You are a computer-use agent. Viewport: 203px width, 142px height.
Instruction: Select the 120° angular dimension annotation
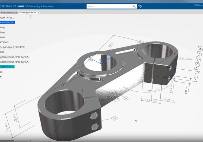coord(153,90)
